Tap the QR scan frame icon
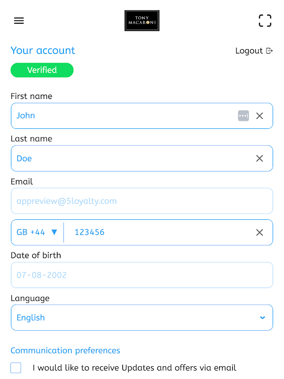284x379 pixels. coord(265,21)
